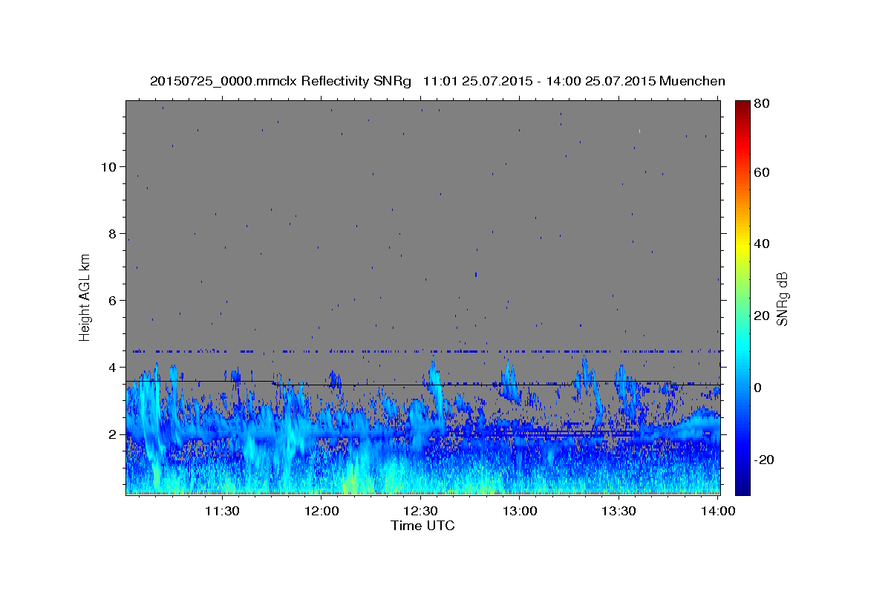Click the 'SNRg dB' colorbar label

click(782, 299)
